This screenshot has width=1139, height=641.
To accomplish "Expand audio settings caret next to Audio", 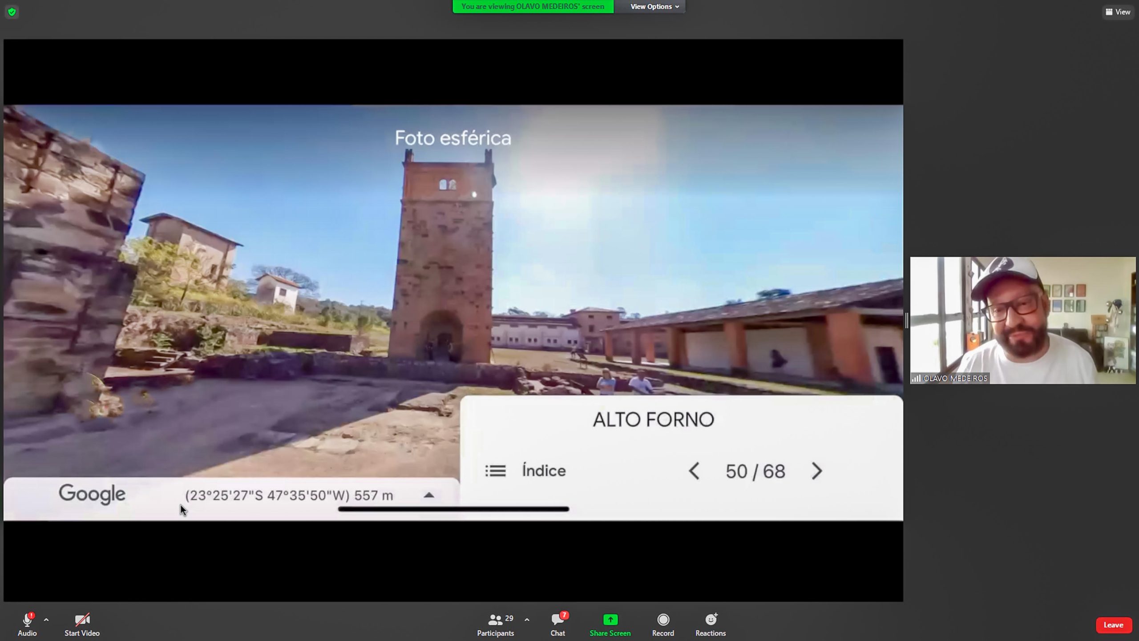I will [46, 620].
